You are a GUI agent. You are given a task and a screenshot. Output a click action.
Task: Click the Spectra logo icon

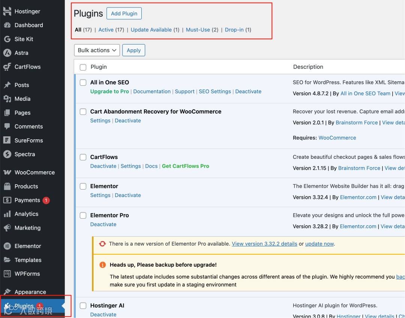[7, 154]
